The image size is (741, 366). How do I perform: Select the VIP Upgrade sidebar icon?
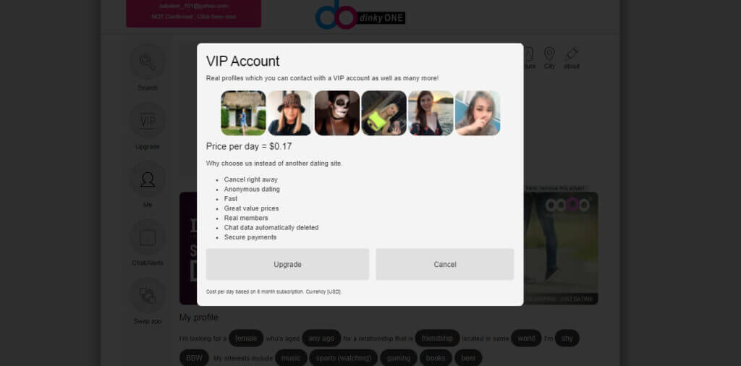click(148, 120)
